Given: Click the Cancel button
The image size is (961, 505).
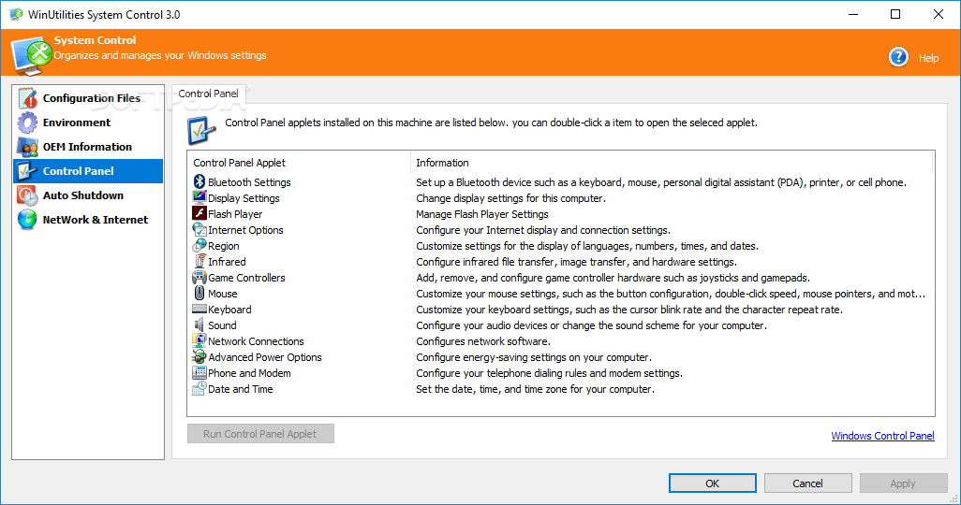Looking at the screenshot, I should [x=807, y=483].
